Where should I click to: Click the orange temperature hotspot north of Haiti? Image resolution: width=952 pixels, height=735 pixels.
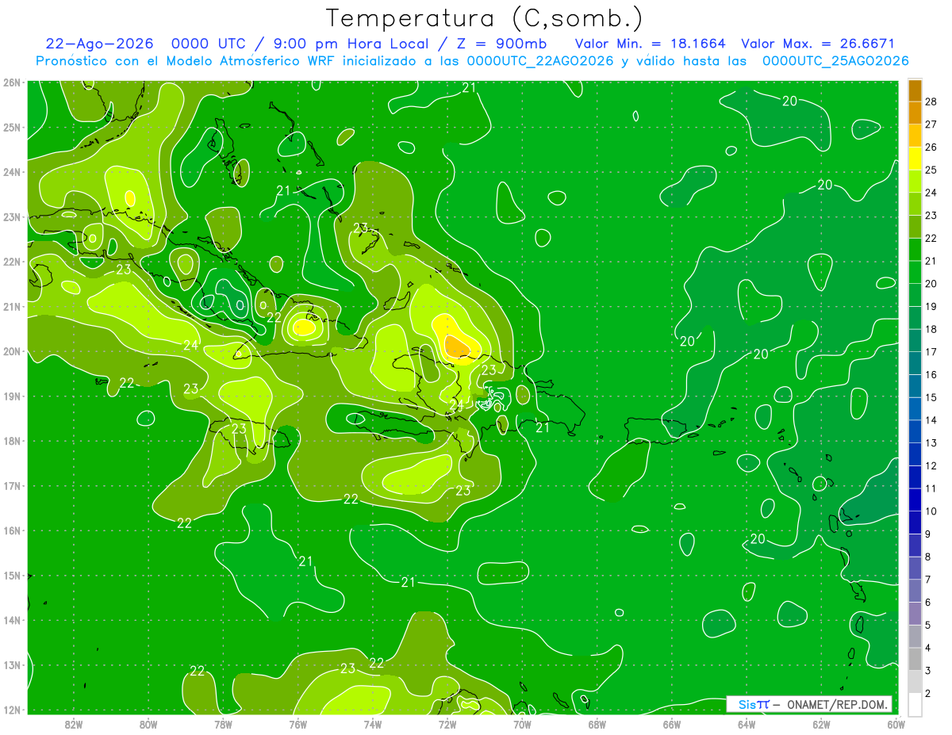[x=457, y=346]
